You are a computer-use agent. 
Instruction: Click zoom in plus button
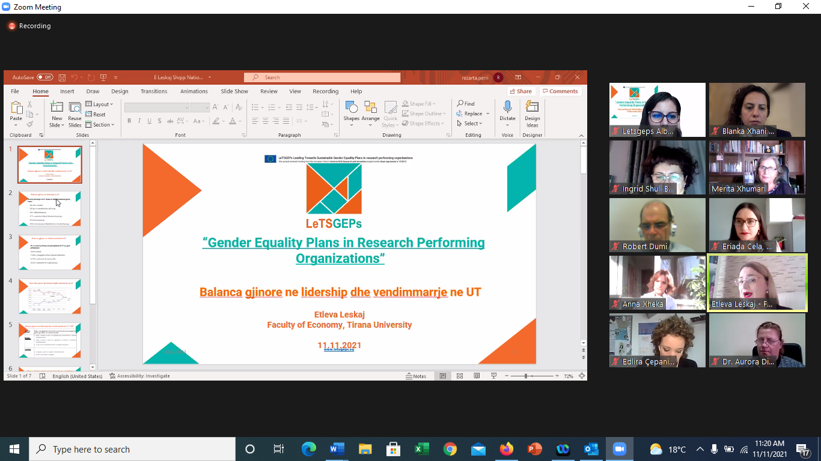point(556,376)
